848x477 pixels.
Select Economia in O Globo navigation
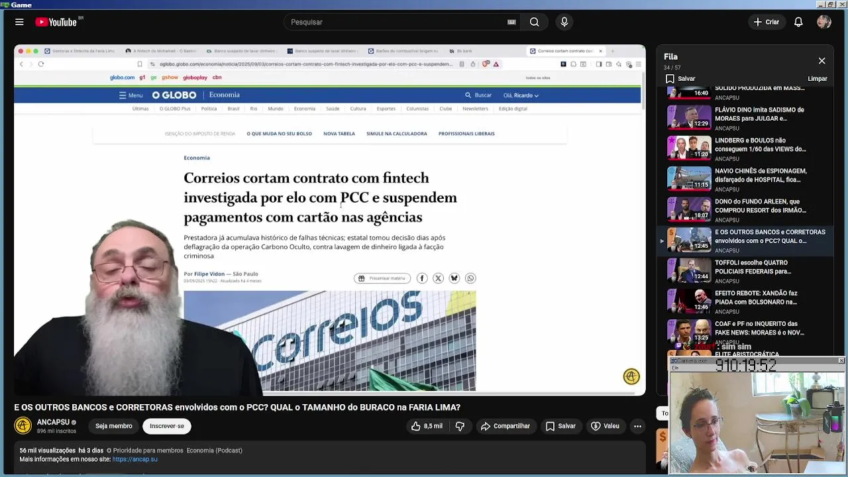pos(305,109)
